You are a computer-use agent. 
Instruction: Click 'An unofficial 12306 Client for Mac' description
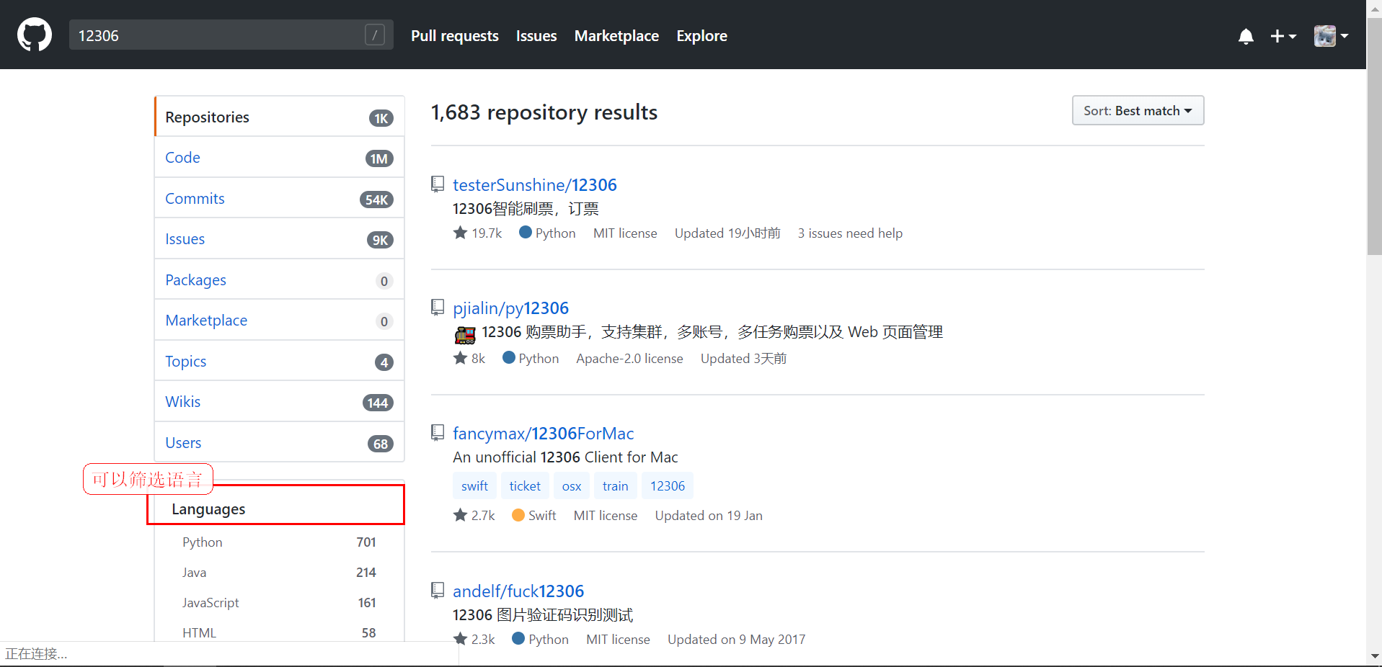click(x=565, y=457)
